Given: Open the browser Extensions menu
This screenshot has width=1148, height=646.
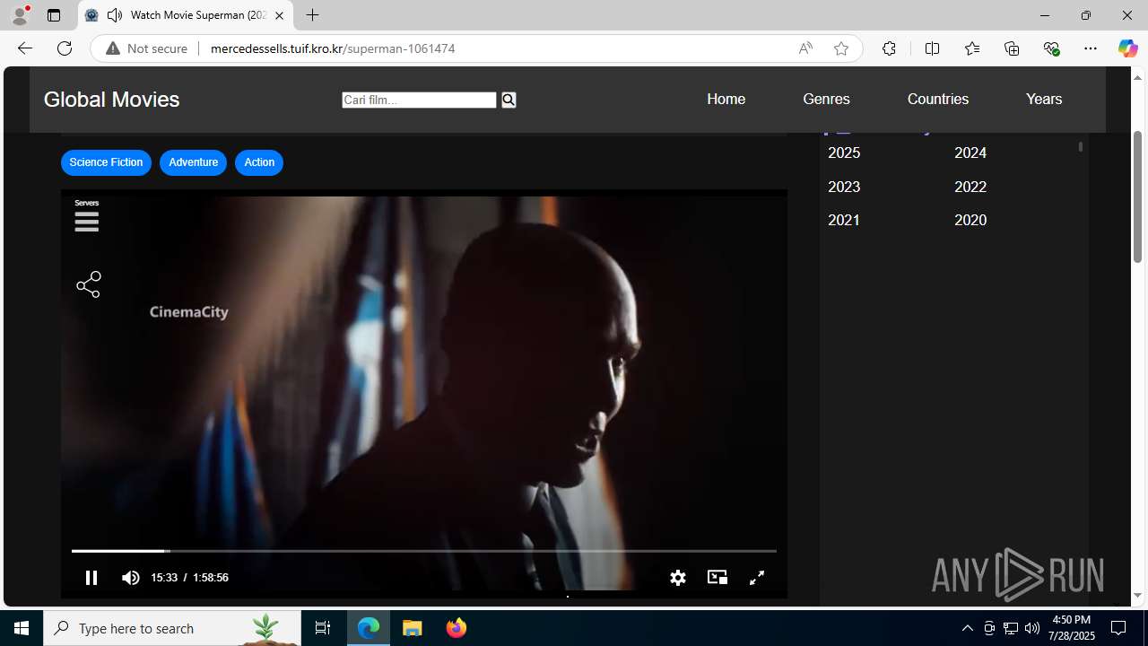Looking at the screenshot, I should pos(889,48).
